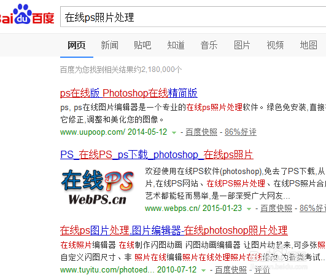This screenshot has height=278, width=326.
Task: Switch to the 新闻 tab
Action: (x=109, y=45)
